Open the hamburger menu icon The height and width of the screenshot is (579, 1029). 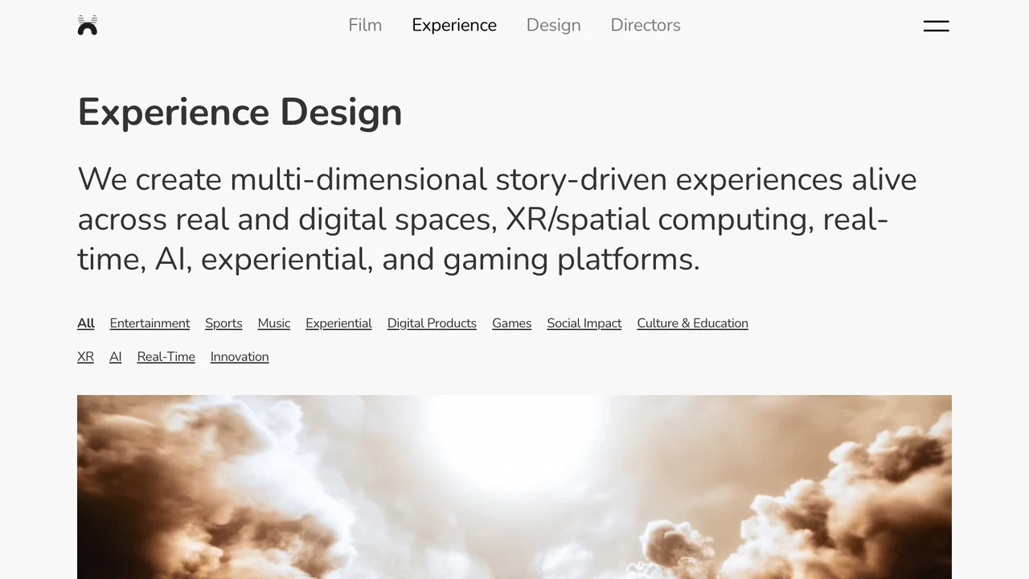point(936,26)
